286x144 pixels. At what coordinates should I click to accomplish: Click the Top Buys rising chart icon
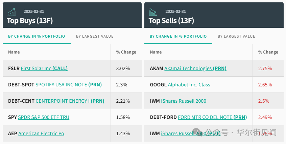tap(12, 12)
